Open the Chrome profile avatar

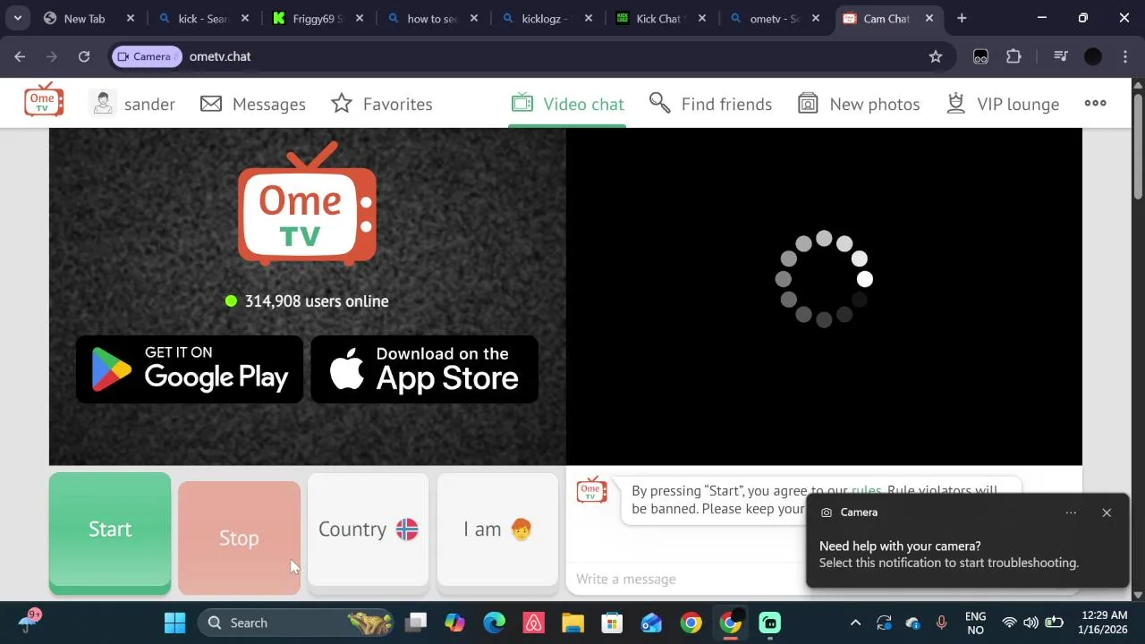coord(1093,56)
